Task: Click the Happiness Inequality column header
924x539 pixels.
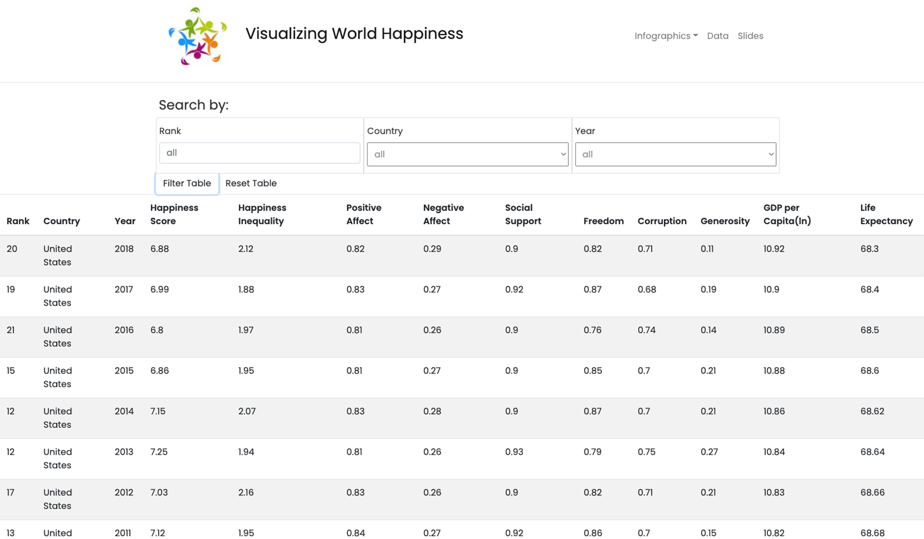Action: point(262,215)
